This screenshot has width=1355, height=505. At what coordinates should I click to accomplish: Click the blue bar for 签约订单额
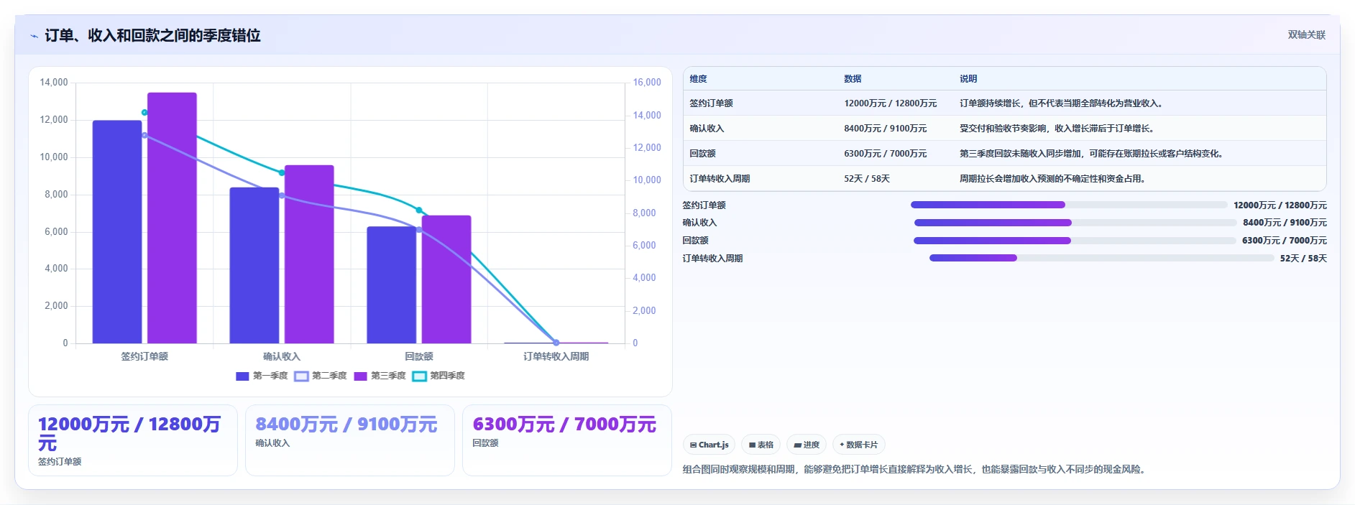tap(117, 232)
